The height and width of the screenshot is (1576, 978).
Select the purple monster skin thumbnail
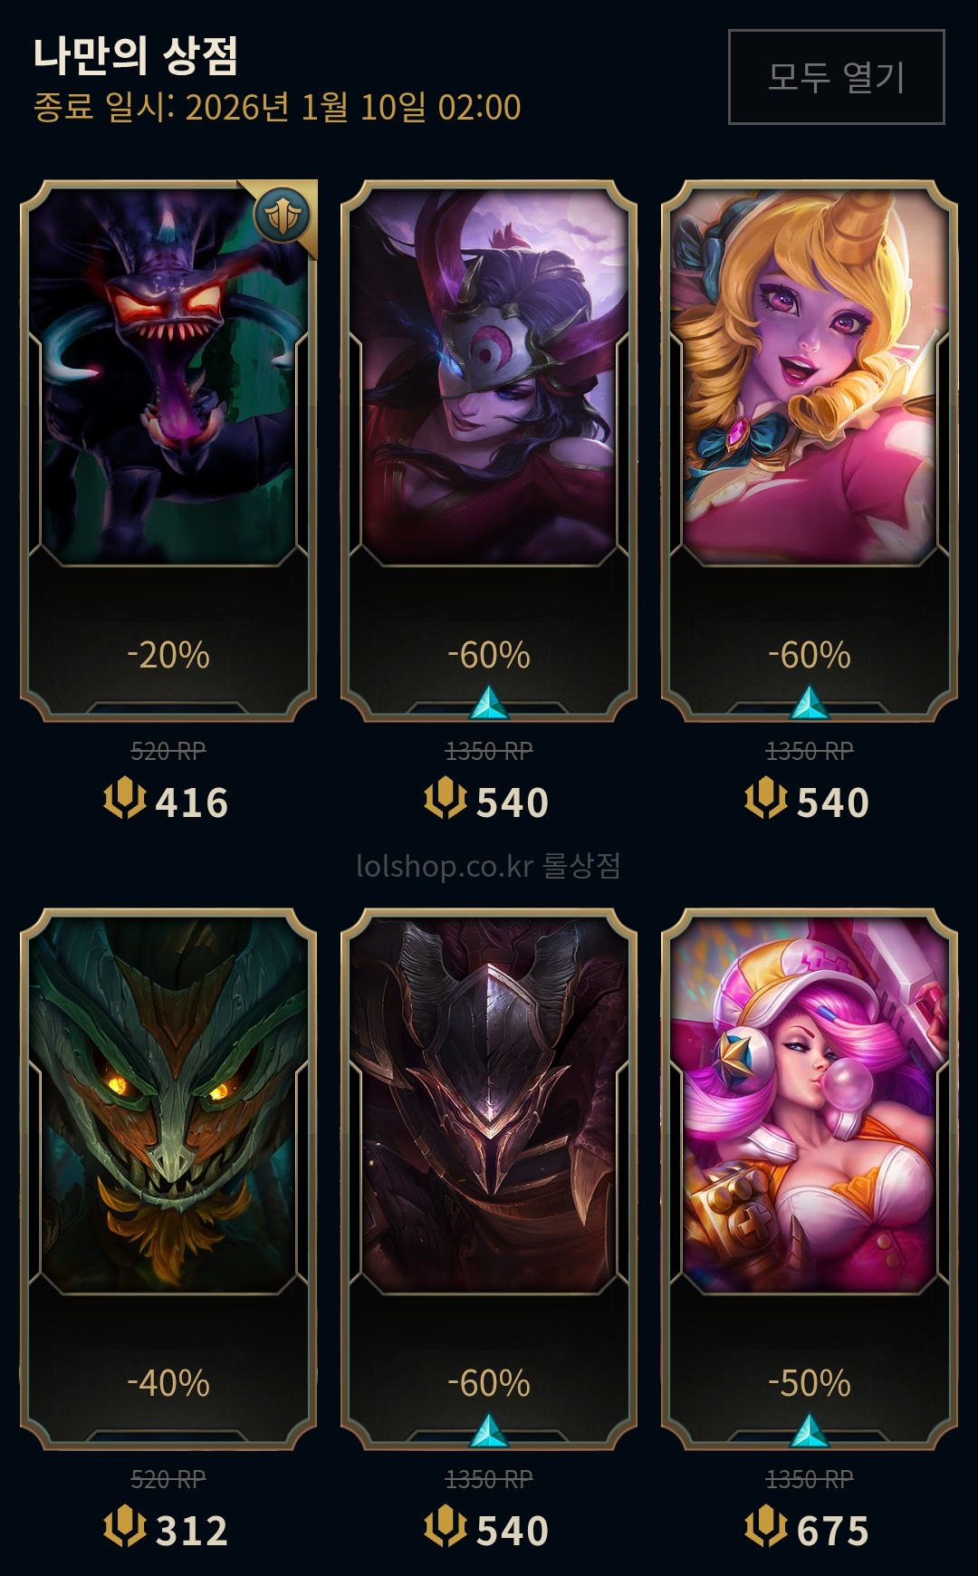point(168,377)
